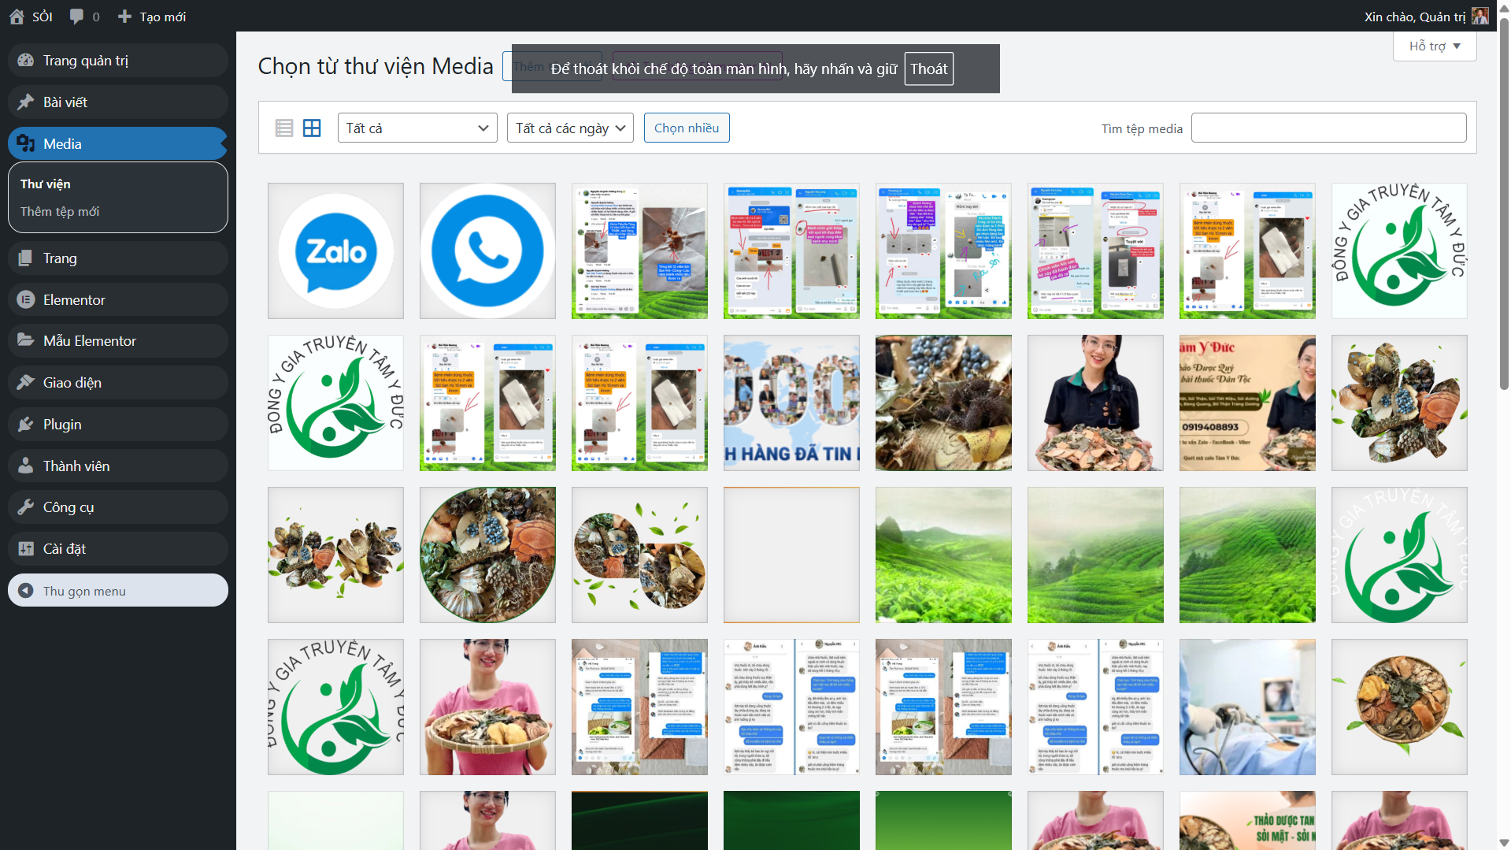
Task: Click the Tạo mới label in admin bar
Action: click(x=163, y=17)
